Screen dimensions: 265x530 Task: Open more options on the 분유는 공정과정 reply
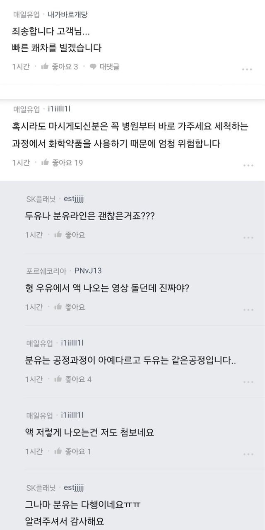[x=248, y=382]
